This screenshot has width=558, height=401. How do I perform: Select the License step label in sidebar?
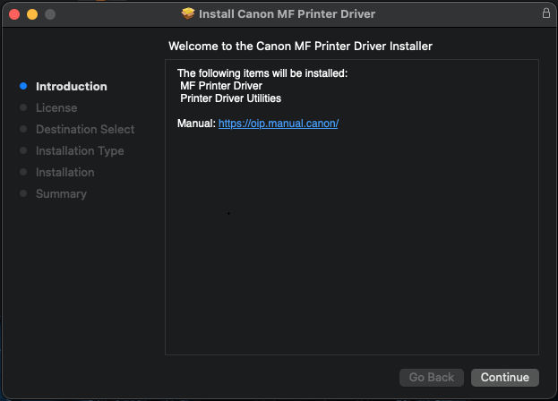tap(56, 108)
